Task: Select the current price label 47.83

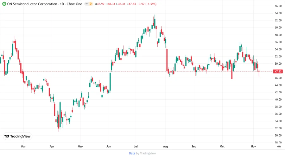Action: [278, 72]
